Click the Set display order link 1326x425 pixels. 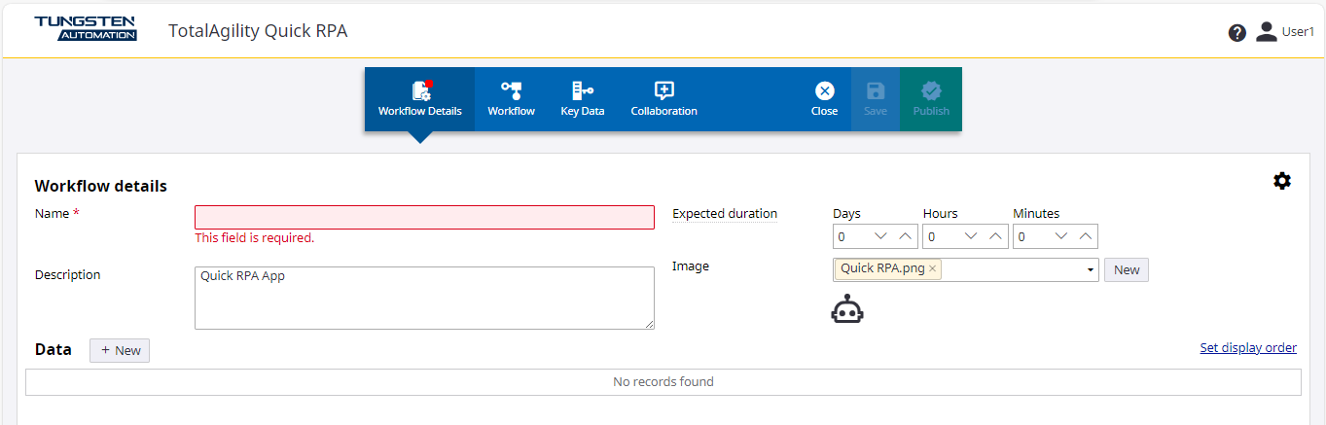pos(1247,348)
